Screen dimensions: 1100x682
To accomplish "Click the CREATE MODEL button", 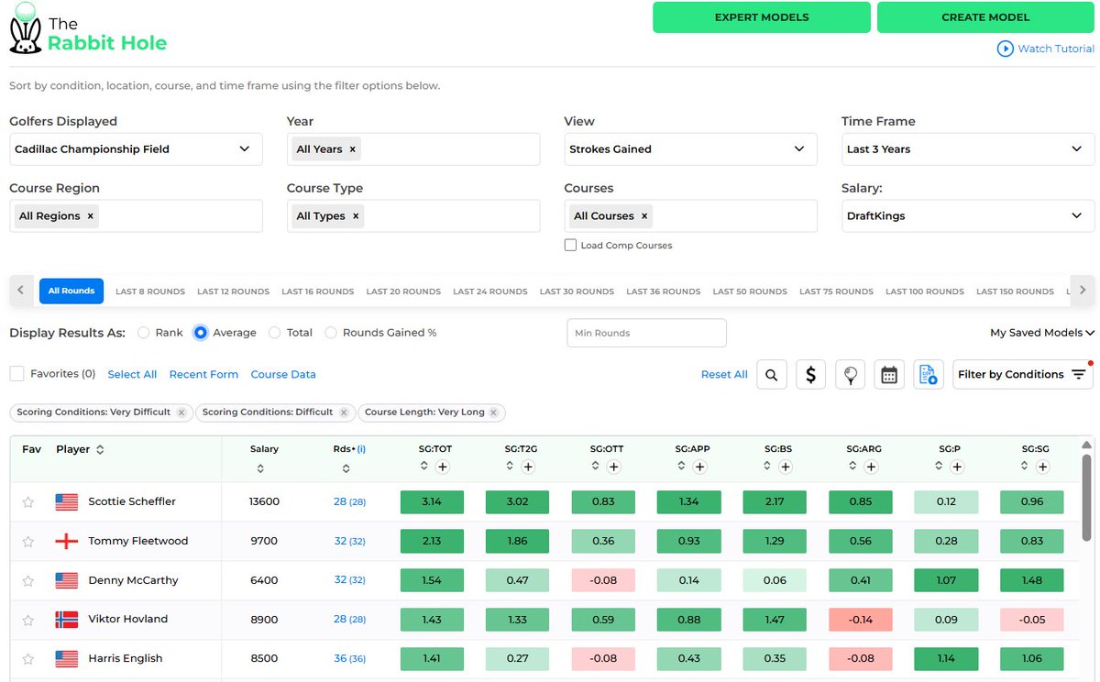I will click(x=985, y=17).
